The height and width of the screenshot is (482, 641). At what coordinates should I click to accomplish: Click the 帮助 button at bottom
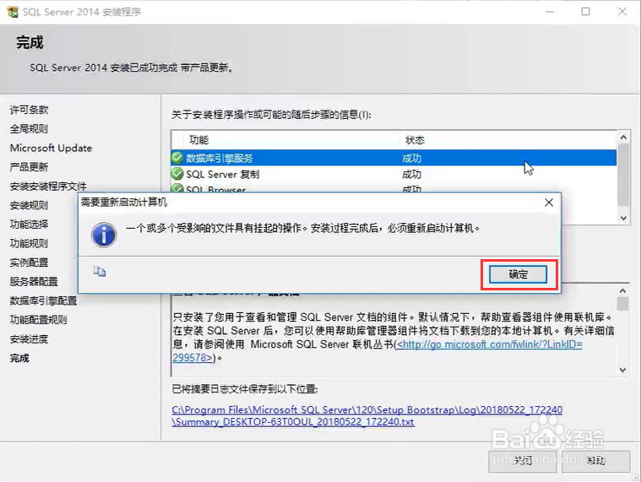click(595, 461)
